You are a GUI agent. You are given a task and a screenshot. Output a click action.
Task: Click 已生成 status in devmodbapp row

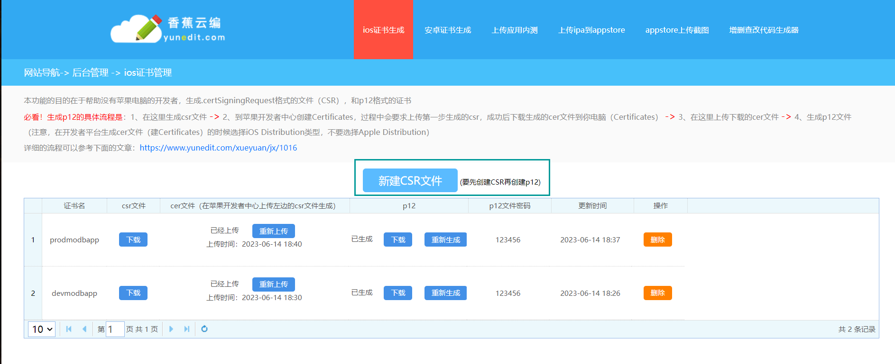point(362,293)
